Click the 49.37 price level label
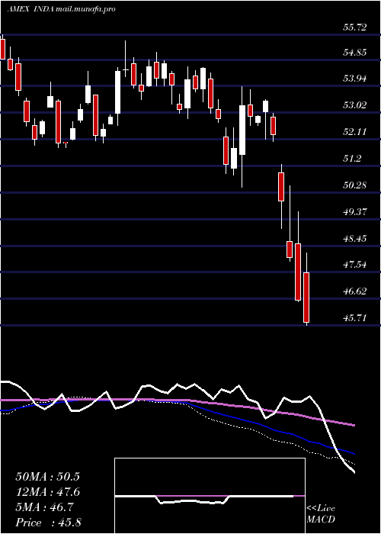Image resolution: width=381 pixels, height=534 pixels. click(x=355, y=212)
